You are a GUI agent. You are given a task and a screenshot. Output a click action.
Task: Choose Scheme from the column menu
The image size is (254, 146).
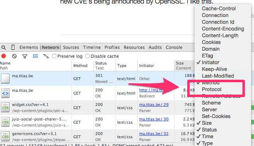[211, 103]
